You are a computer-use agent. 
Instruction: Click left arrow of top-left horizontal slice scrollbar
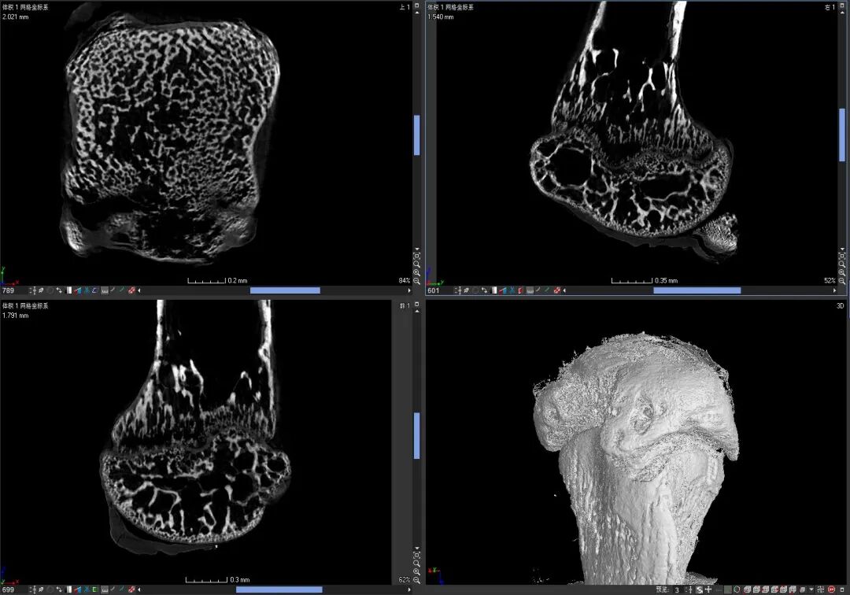tap(140, 290)
